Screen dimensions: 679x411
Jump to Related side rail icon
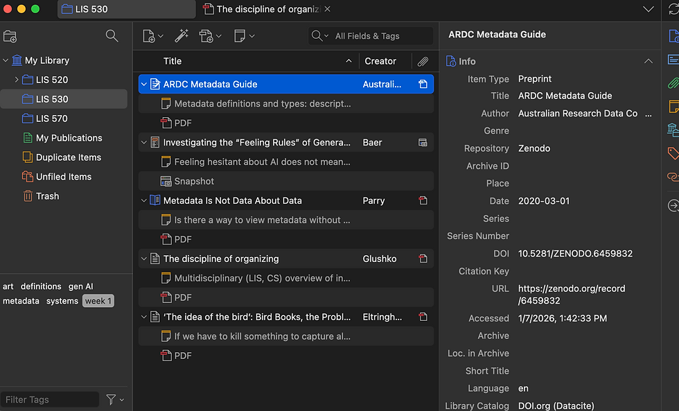pyautogui.click(x=673, y=177)
